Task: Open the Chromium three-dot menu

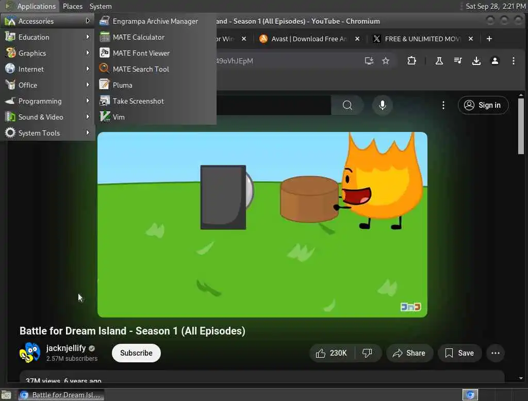Action: tap(513, 61)
